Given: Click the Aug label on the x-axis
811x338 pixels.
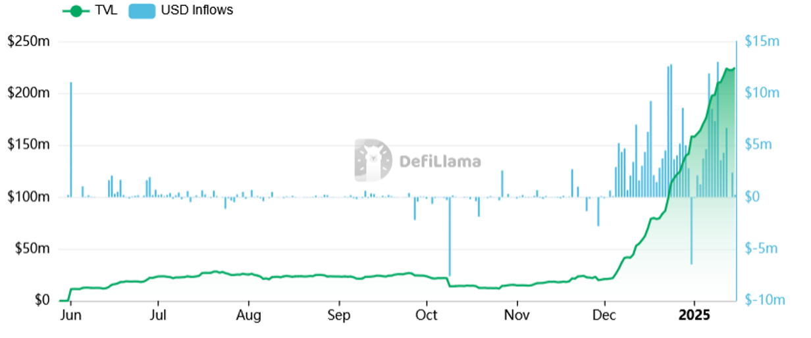Looking at the screenshot, I should [249, 316].
